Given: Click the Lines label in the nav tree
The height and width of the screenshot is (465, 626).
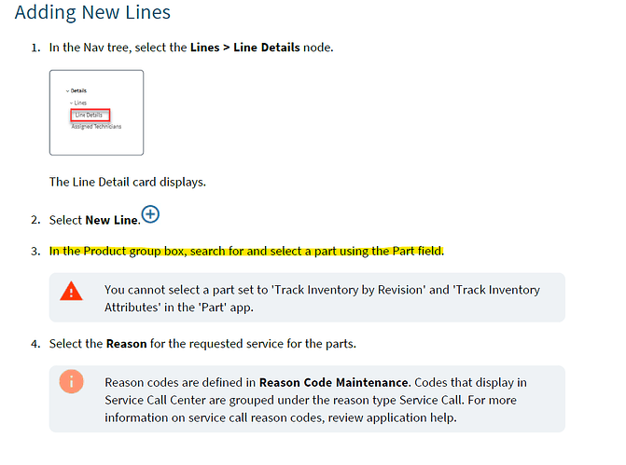Looking at the screenshot, I should tap(81, 103).
